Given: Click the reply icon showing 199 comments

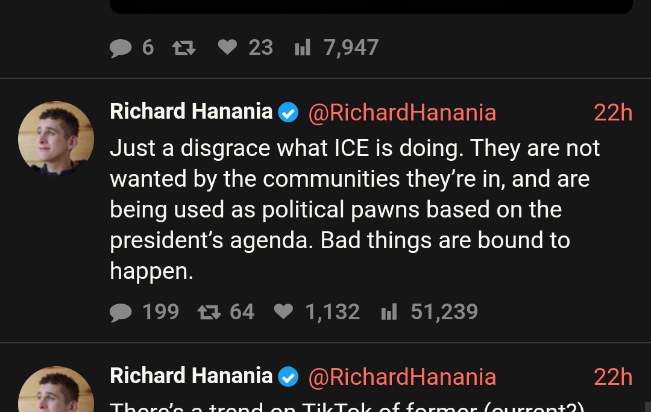Looking at the screenshot, I should tap(121, 312).
